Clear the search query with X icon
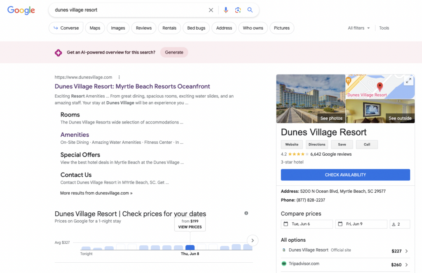 (211, 10)
